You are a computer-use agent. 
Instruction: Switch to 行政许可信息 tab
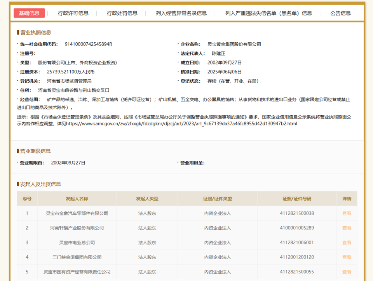tap(73, 13)
